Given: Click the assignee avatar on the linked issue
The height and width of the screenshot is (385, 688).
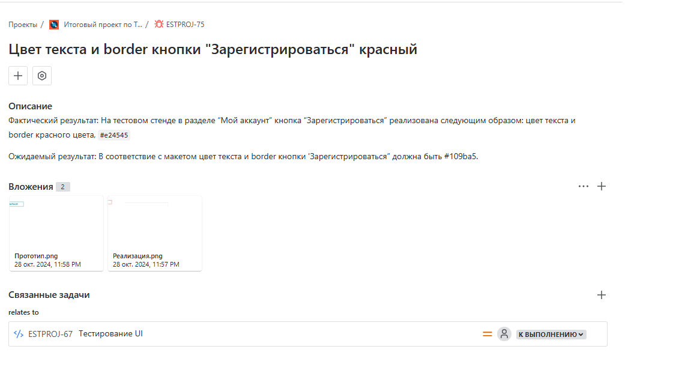Looking at the screenshot, I should coord(504,334).
